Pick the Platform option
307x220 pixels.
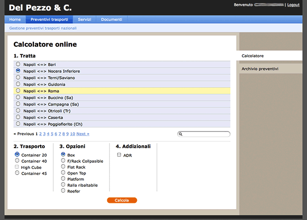point(63,178)
